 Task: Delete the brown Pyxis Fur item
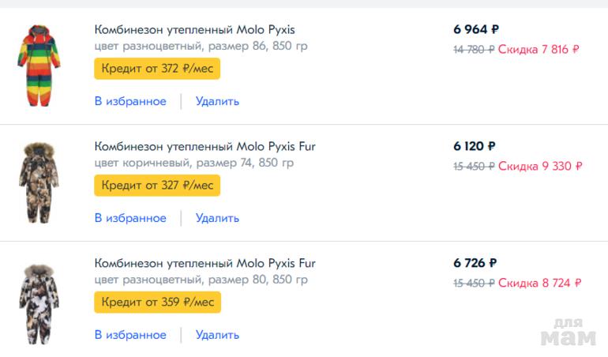(x=217, y=218)
